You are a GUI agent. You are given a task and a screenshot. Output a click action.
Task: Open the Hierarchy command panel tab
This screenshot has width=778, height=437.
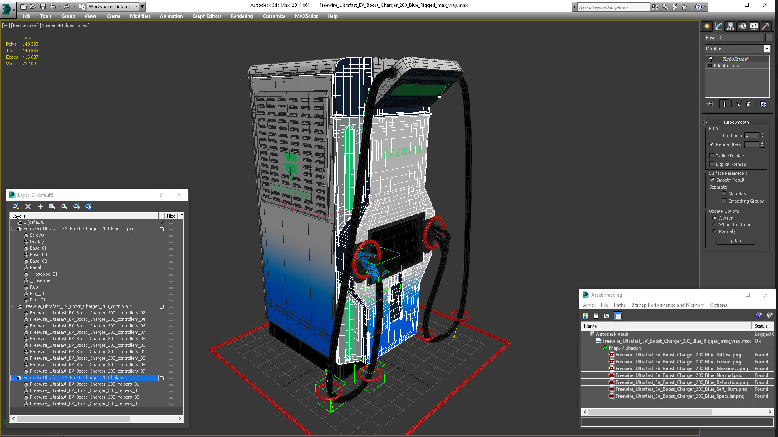click(730, 26)
